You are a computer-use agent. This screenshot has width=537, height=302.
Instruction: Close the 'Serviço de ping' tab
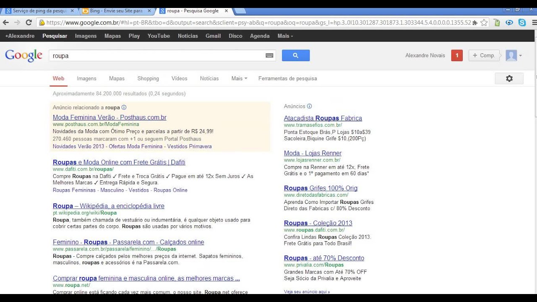click(72, 11)
